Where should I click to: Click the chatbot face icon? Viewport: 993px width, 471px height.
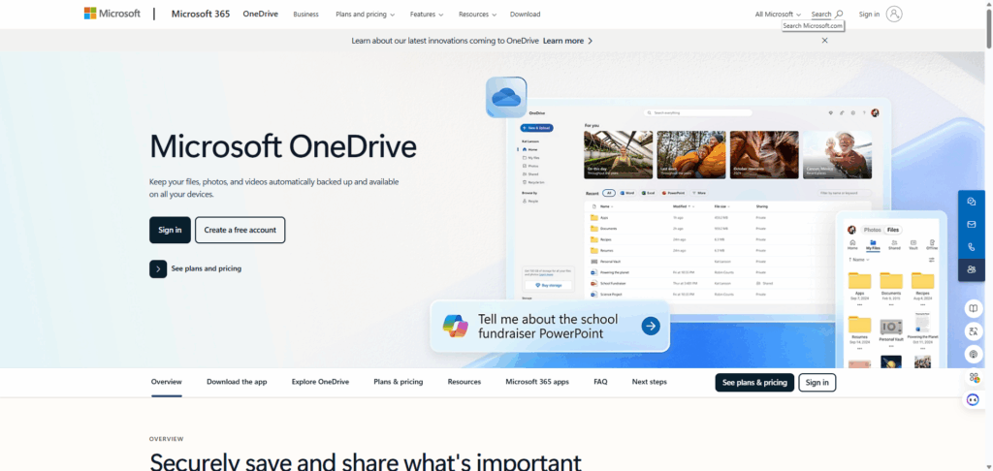coord(974,399)
